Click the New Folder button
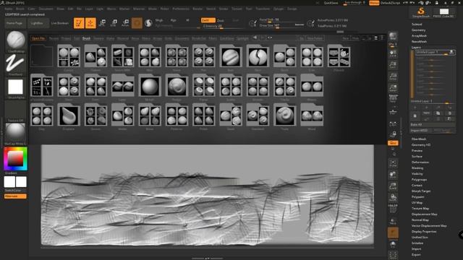 (315, 38)
